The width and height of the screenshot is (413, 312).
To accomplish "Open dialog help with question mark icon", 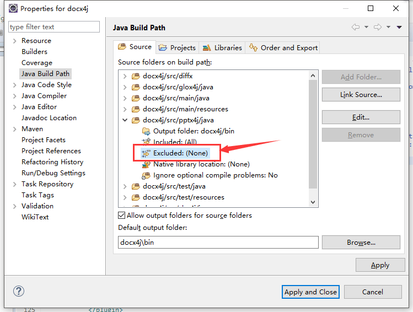I will click(19, 291).
